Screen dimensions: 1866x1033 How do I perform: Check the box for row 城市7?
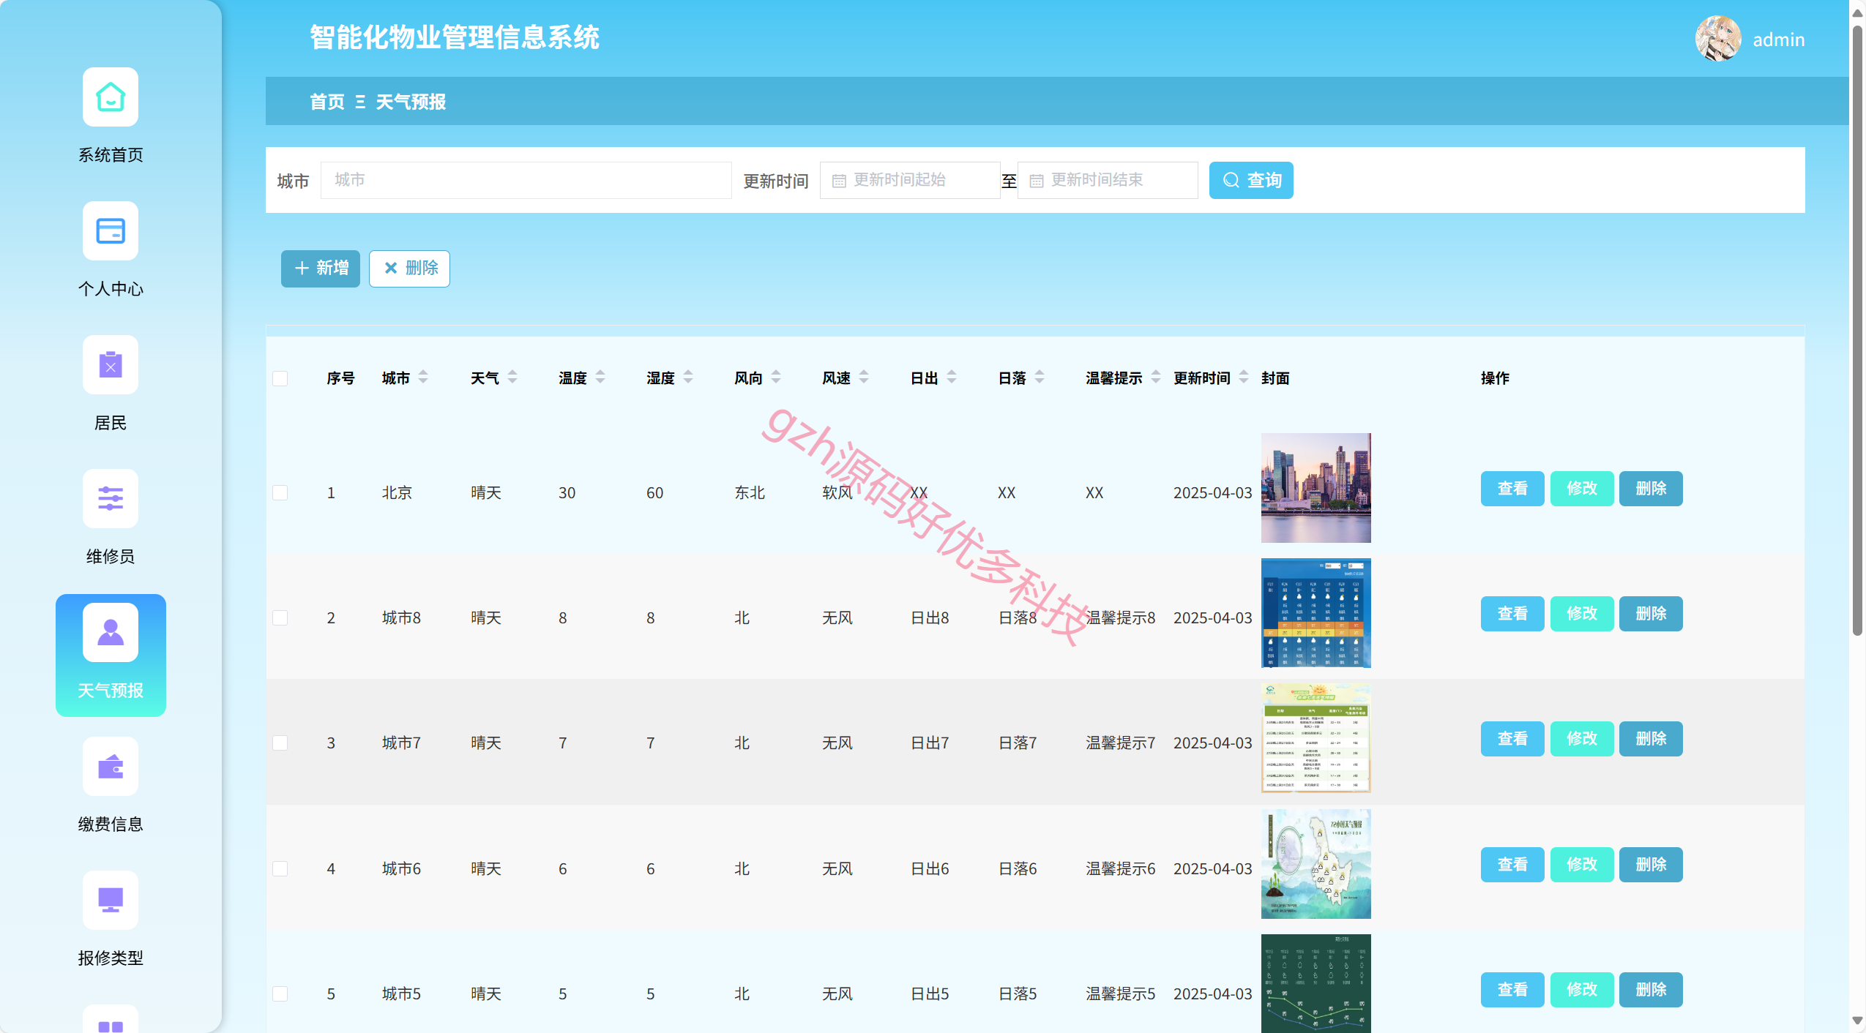280,743
